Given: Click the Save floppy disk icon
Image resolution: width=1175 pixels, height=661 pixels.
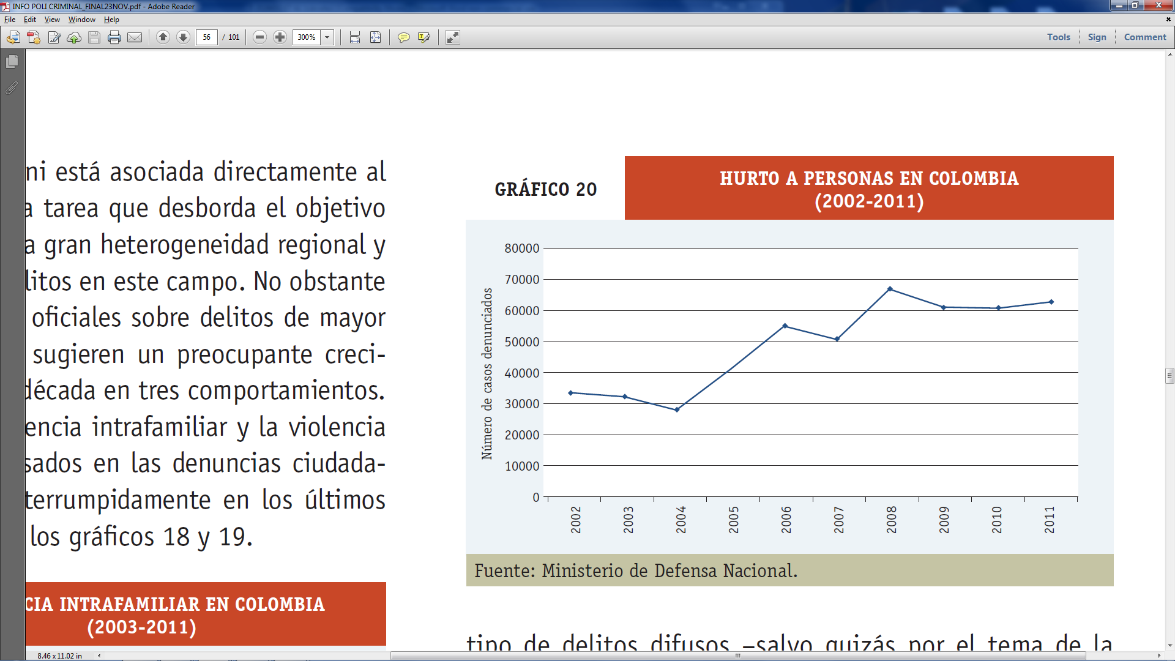Looking at the screenshot, I should [x=94, y=37].
